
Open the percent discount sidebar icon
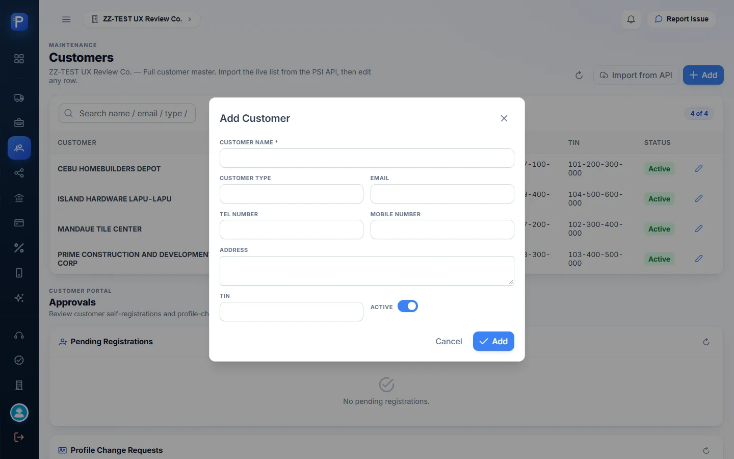click(19, 248)
